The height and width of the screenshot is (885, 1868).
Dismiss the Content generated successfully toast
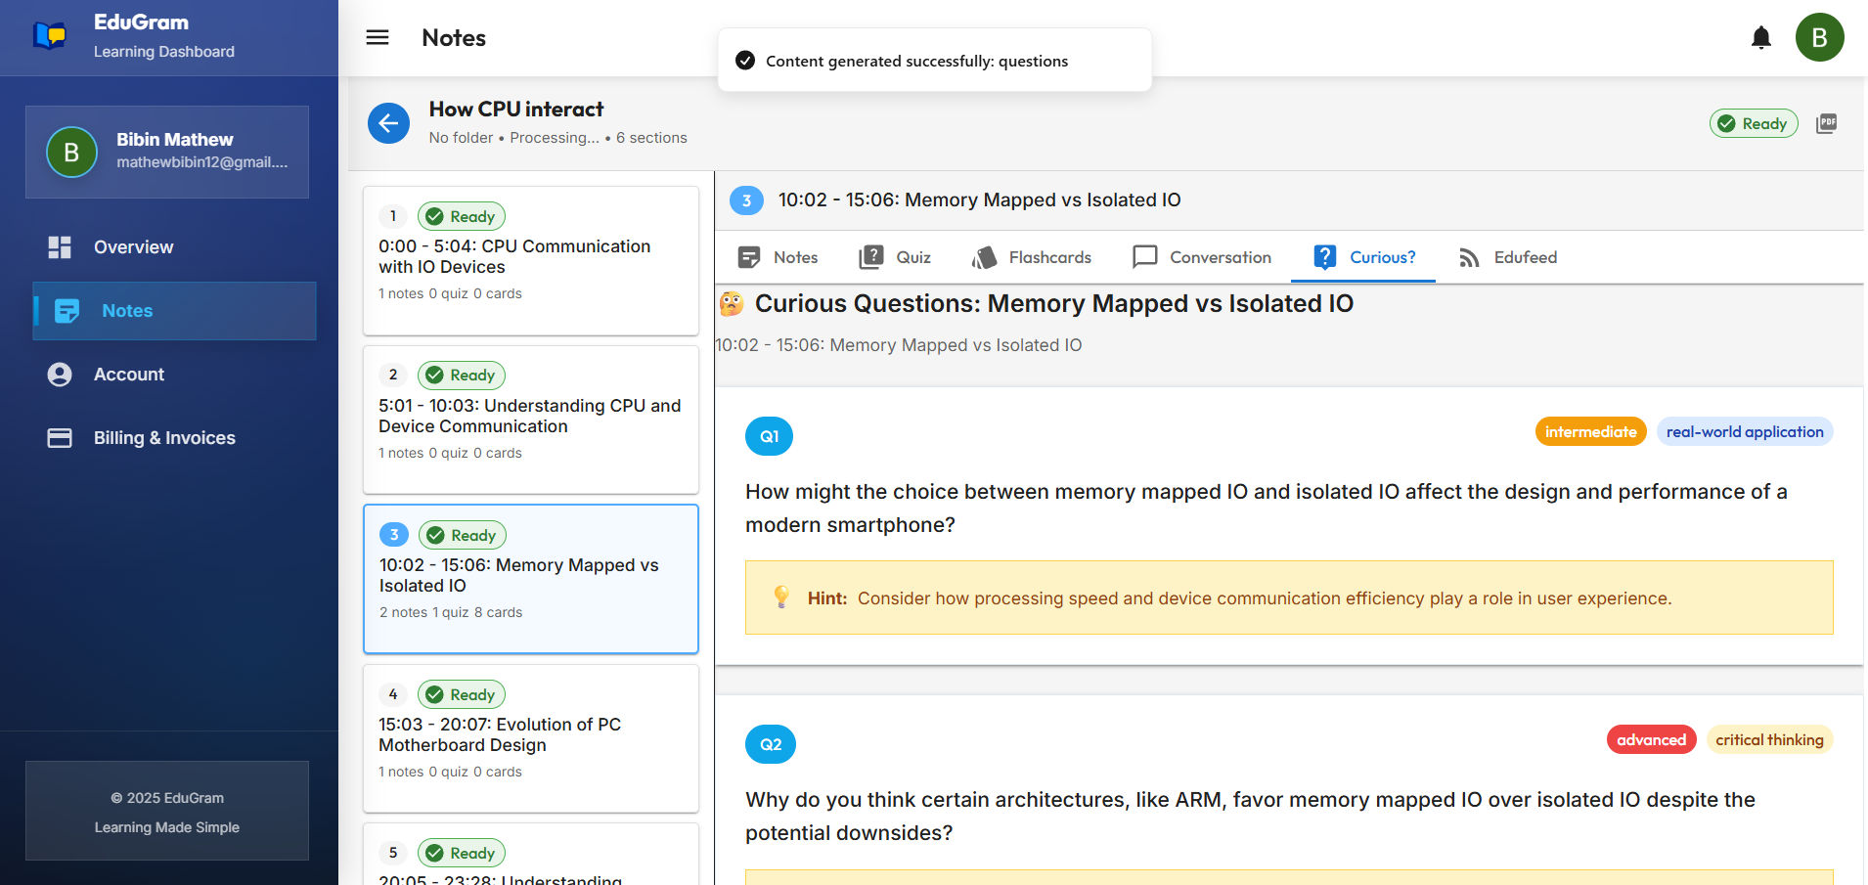point(934,60)
